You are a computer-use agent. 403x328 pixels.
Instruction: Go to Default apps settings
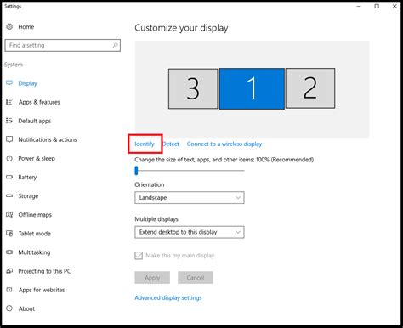point(35,121)
